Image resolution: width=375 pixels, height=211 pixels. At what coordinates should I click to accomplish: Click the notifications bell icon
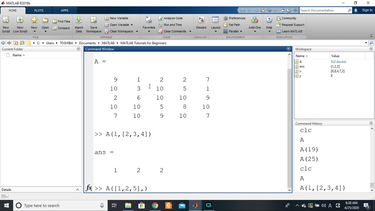pos(356,10)
